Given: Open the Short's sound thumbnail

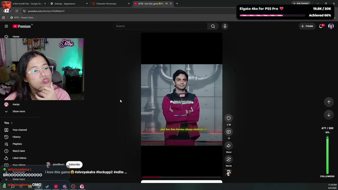Looking at the screenshot, I should (228, 173).
